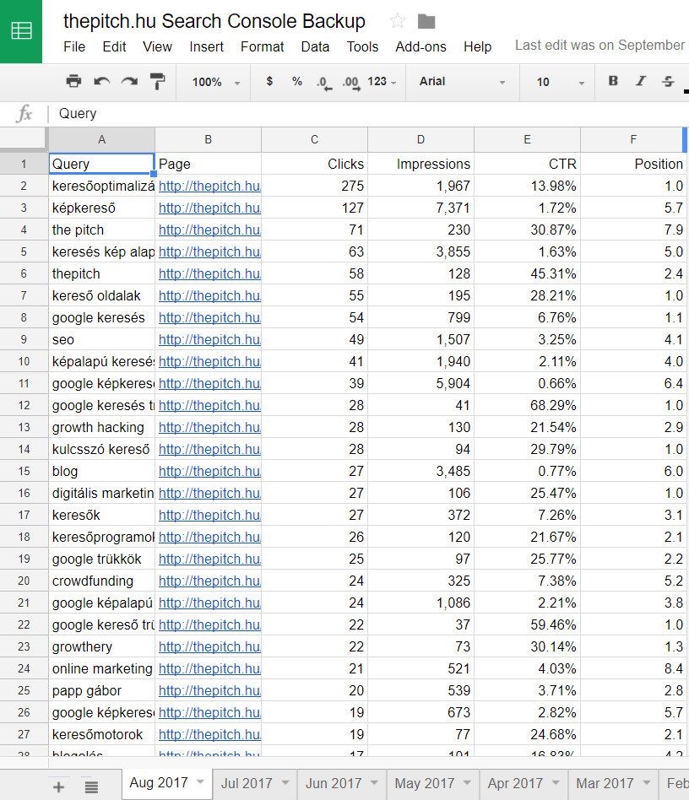Open the May 2017 tab dropdown arrow
The image size is (689, 800).
point(467,782)
